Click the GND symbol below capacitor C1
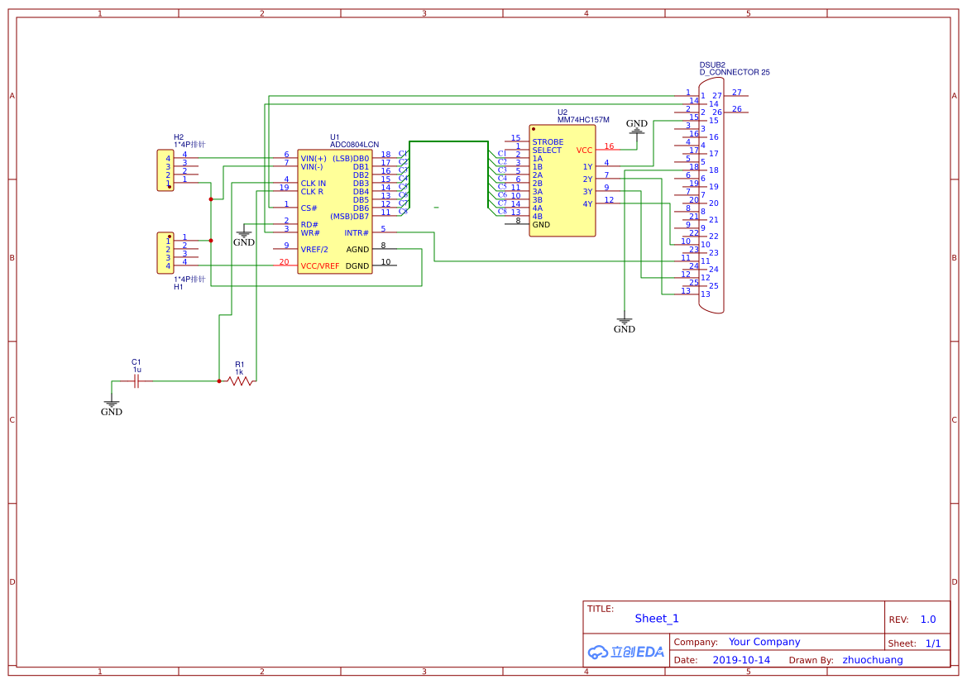Image resolution: width=967 pixels, height=684 pixels. tap(112, 407)
